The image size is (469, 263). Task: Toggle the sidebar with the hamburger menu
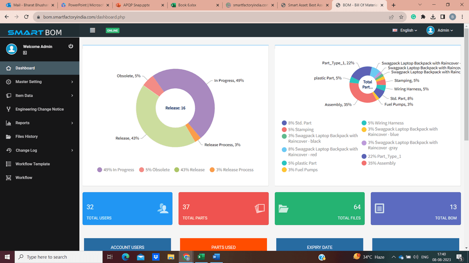93,30
